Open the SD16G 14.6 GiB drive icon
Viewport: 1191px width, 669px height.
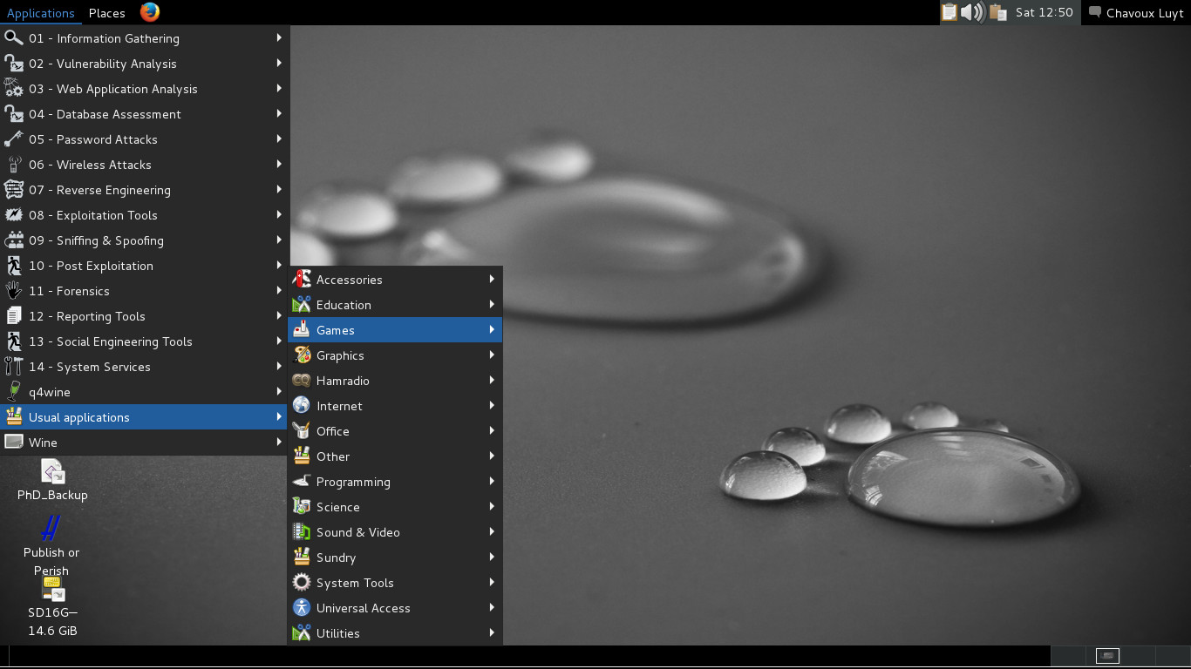click(53, 590)
